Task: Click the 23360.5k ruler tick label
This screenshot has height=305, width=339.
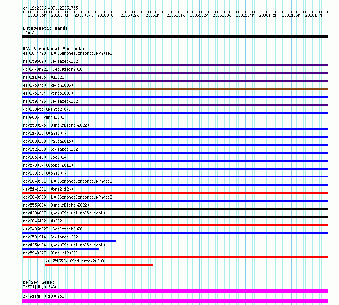Action: pyautogui.click(x=37, y=16)
